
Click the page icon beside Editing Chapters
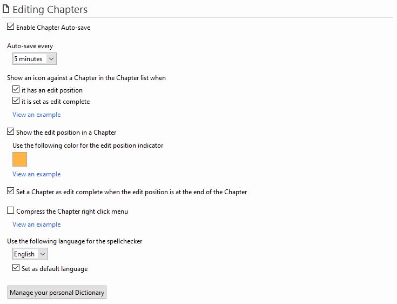pyautogui.click(x=6, y=8)
